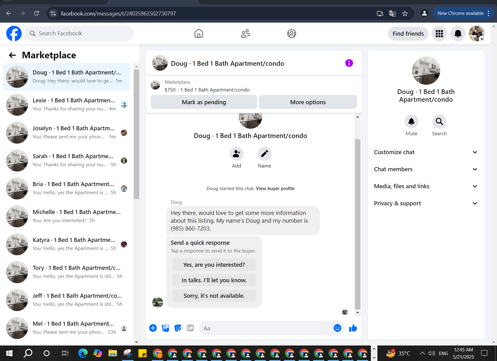Click New Chrome available update button
This screenshot has width=497, height=361.
pos(463,13)
